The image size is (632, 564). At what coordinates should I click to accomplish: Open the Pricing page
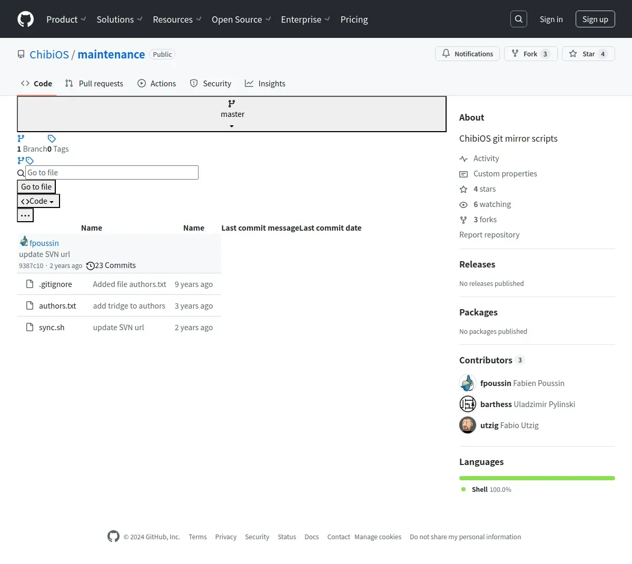[x=354, y=19]
